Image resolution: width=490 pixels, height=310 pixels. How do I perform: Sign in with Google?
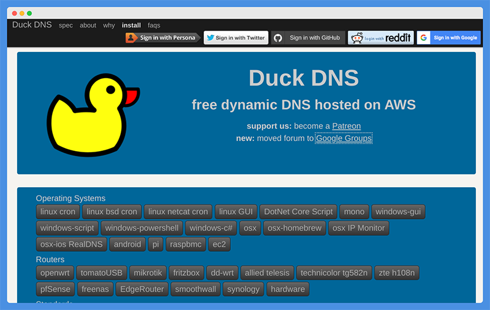click(x=449, y=38)
